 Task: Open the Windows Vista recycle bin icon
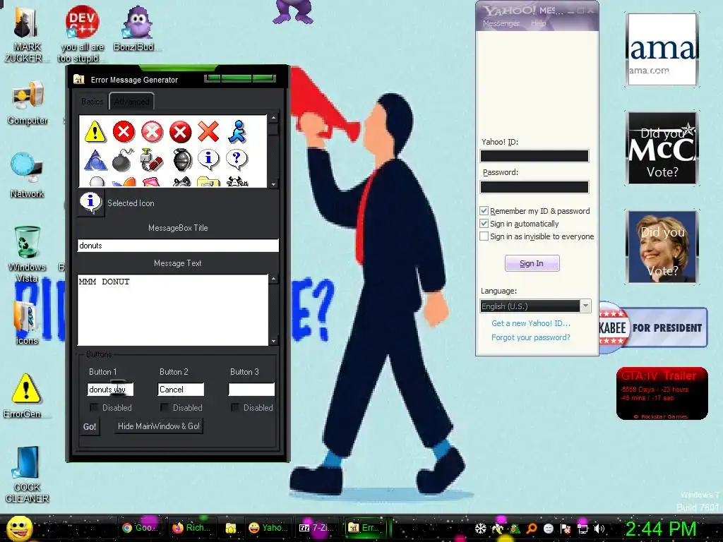[x=27, y=254]
